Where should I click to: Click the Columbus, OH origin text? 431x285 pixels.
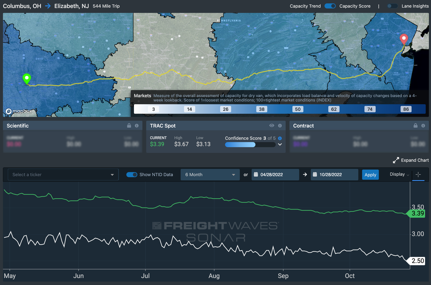[x=22, y=6]
